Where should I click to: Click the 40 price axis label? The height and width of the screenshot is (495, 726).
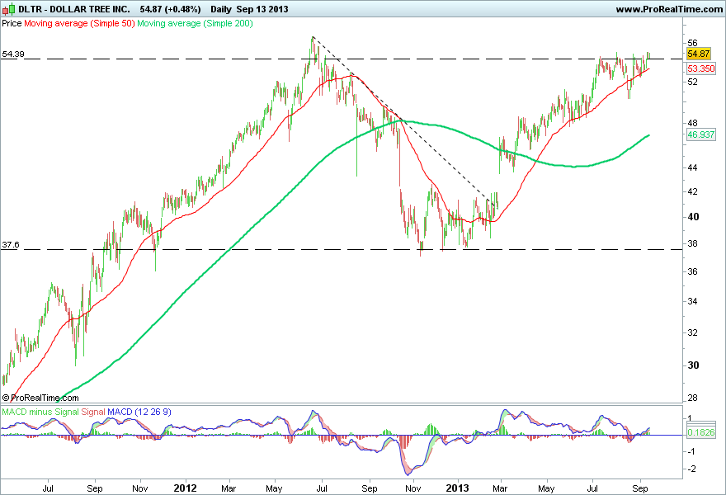tap(693, 217)
